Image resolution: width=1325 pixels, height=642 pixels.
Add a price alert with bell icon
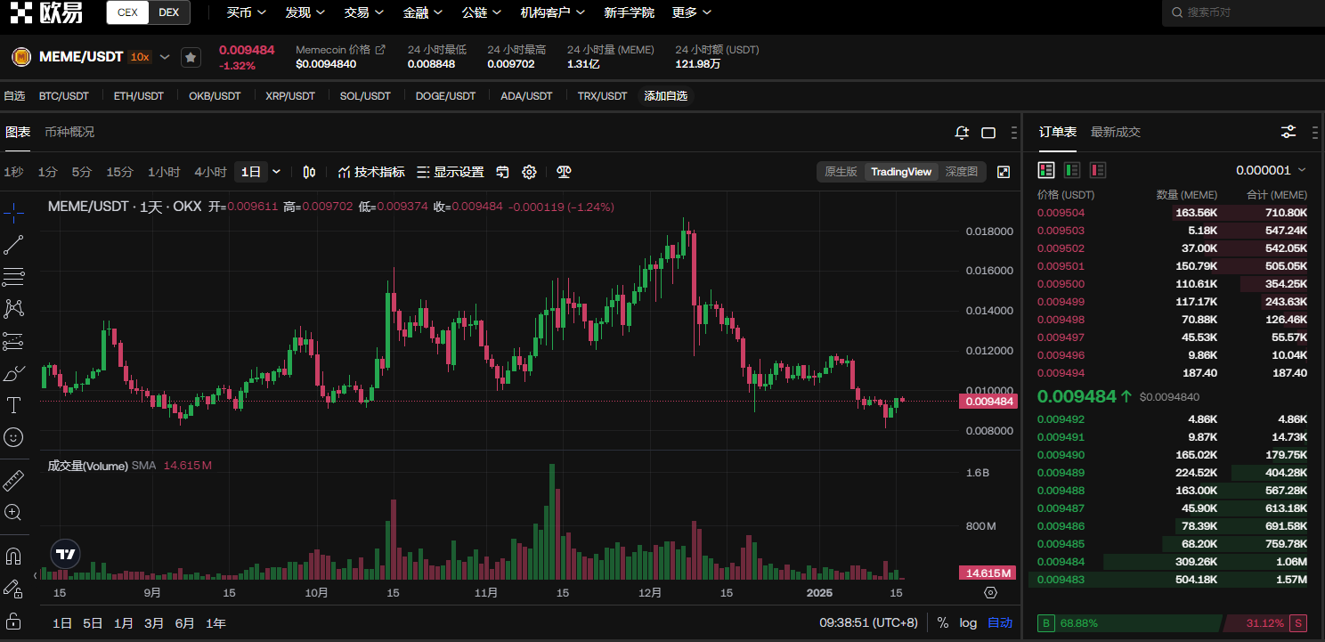point(962,133)
